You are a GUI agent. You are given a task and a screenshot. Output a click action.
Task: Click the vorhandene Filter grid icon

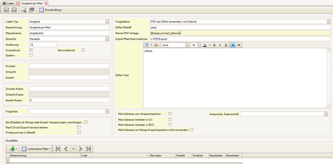(x=24, y=149)
